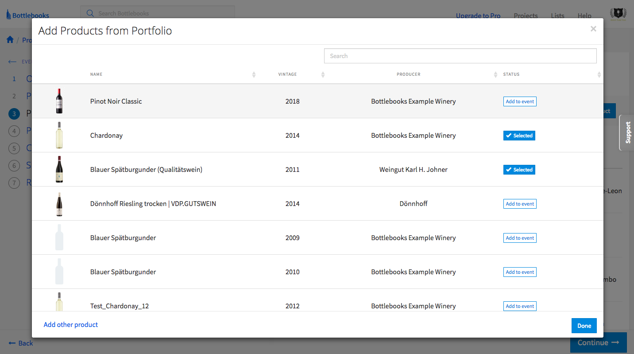Click Weingut Karl H. Johner producer
The height and width of the screenshot is (354, 634).
414,170
